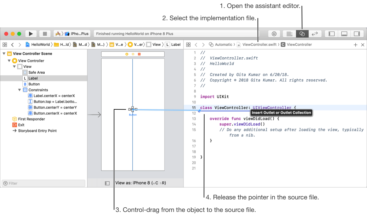Image resolution: width=367 pixels, height=215 pixels.
Task: Switch to the assistant editor
Action: pos(302,34)
